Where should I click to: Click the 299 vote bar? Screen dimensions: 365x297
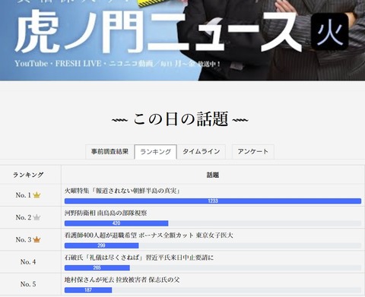[x=101, y=245]
